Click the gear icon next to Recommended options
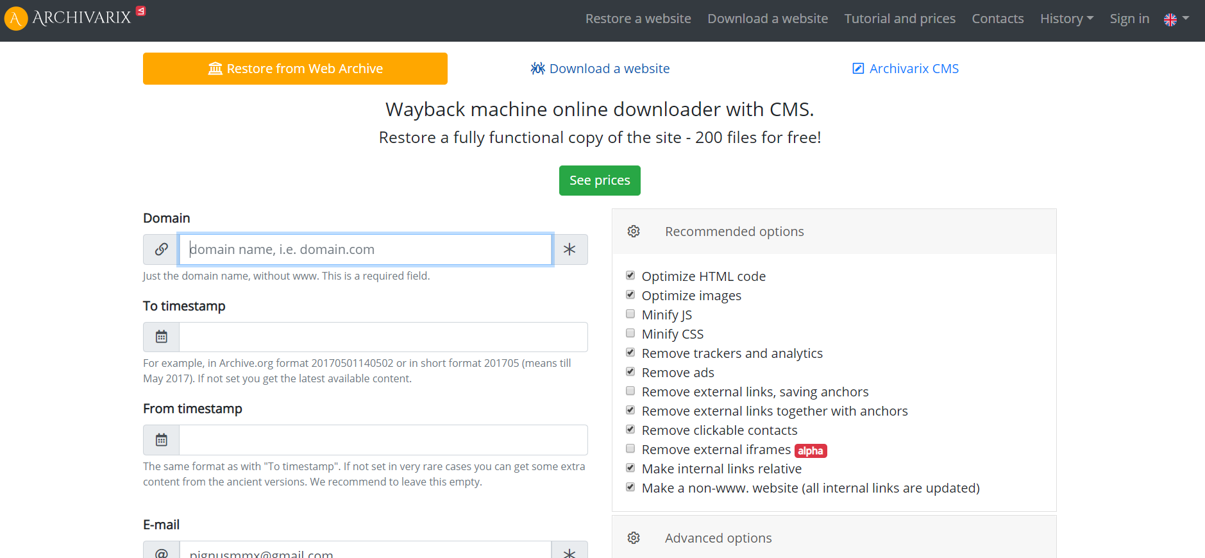The height and width of the screenshot is (558, 1205). (x=634, y=232)
